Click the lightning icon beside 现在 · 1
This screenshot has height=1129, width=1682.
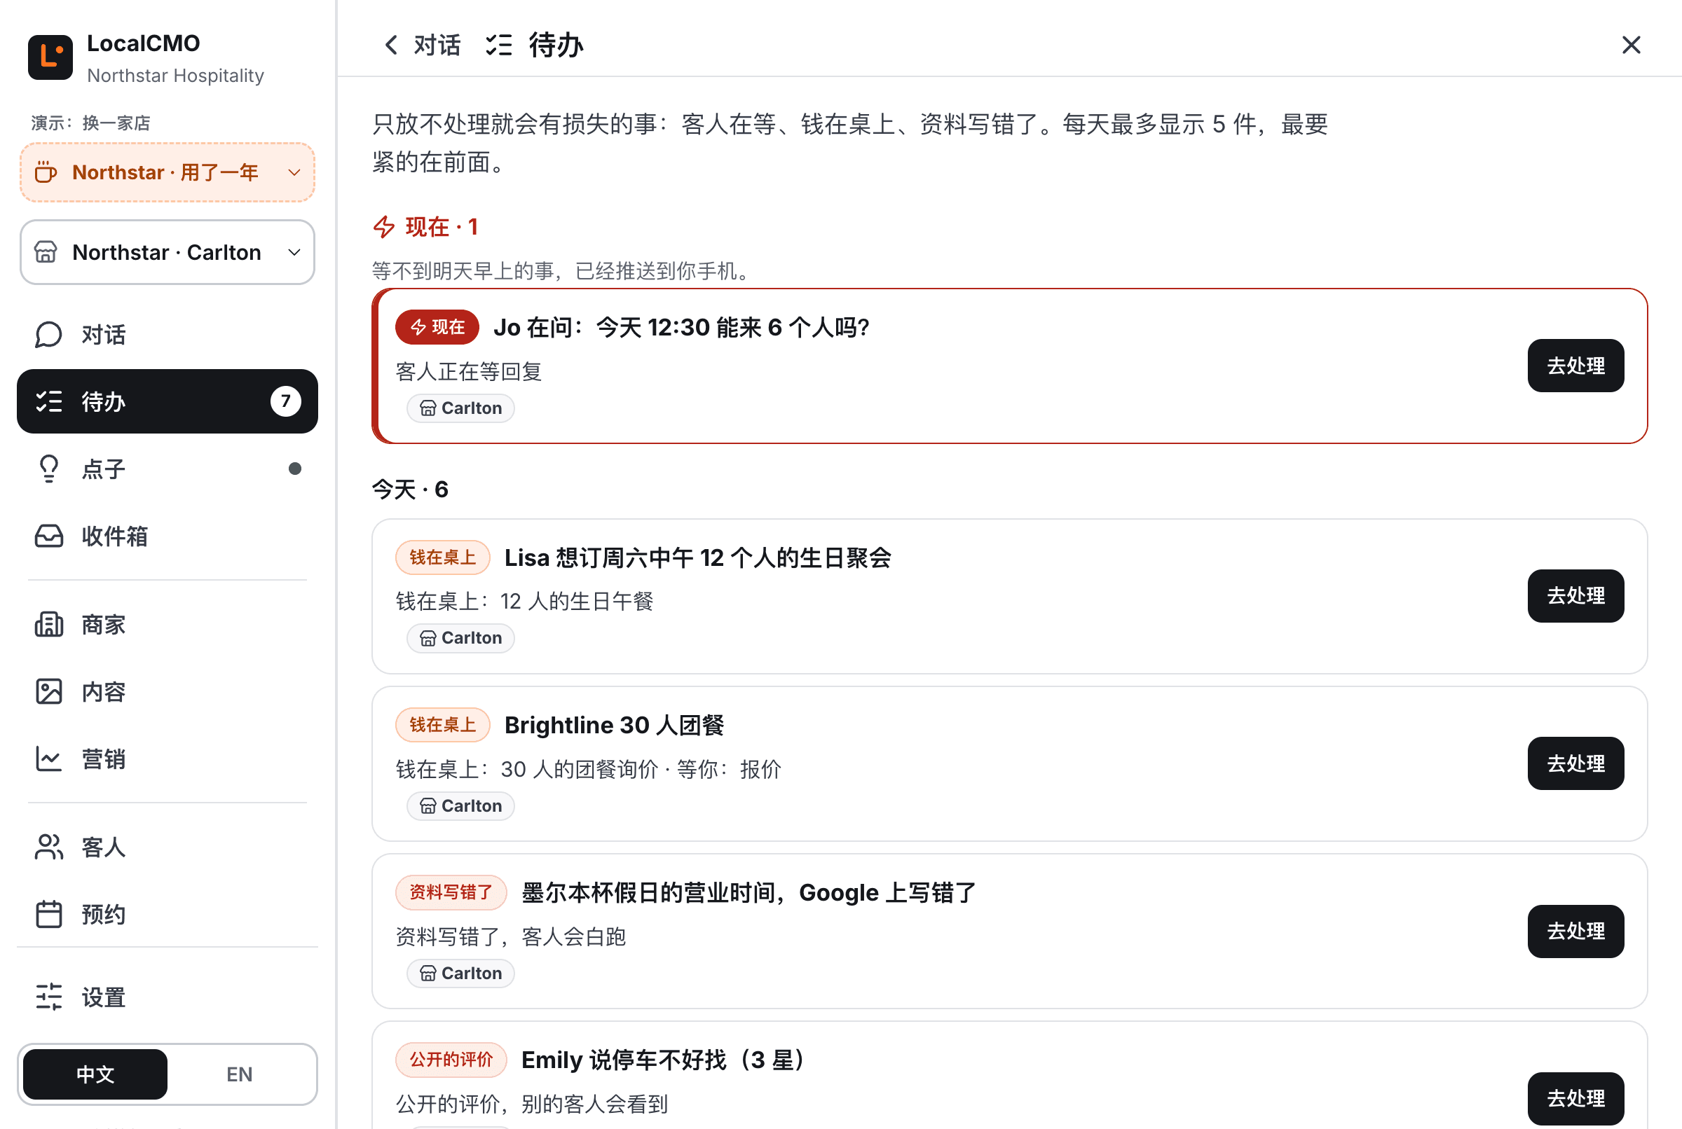[384, 227]
